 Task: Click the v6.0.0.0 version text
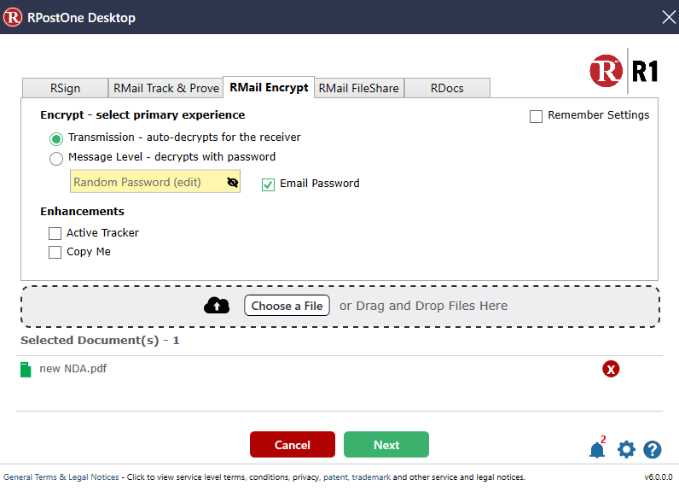[659, 477]
